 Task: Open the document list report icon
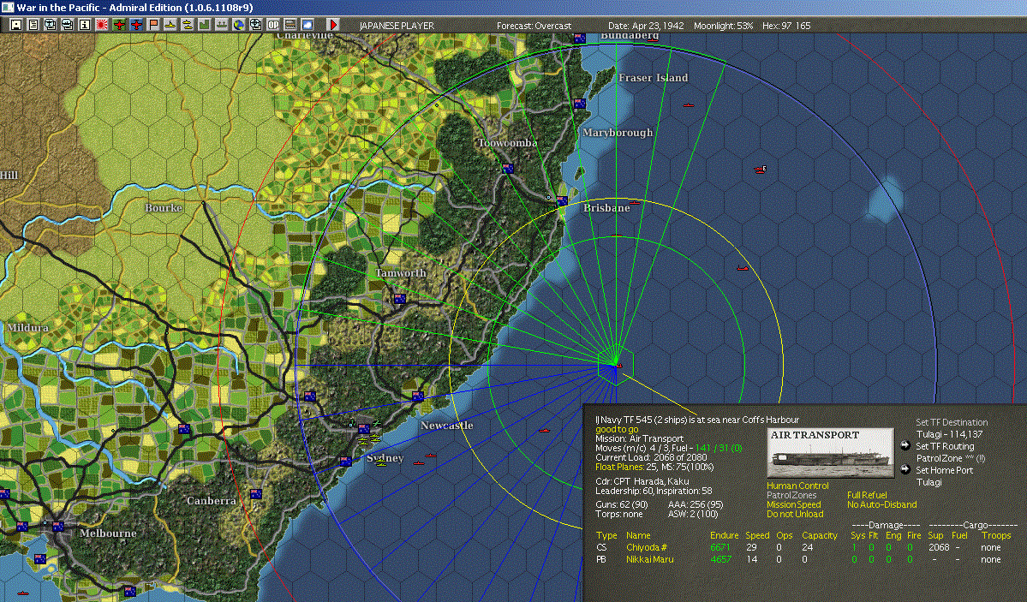pos(33,25)
